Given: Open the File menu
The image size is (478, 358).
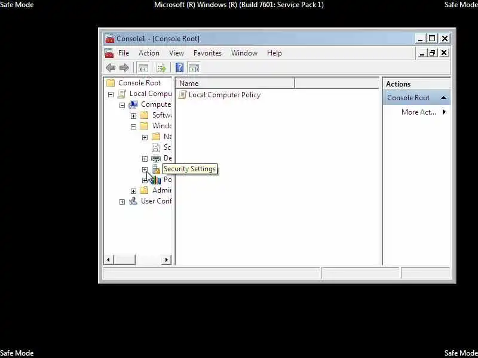Looking at the screenshot, I should click(x=124, y=53).
